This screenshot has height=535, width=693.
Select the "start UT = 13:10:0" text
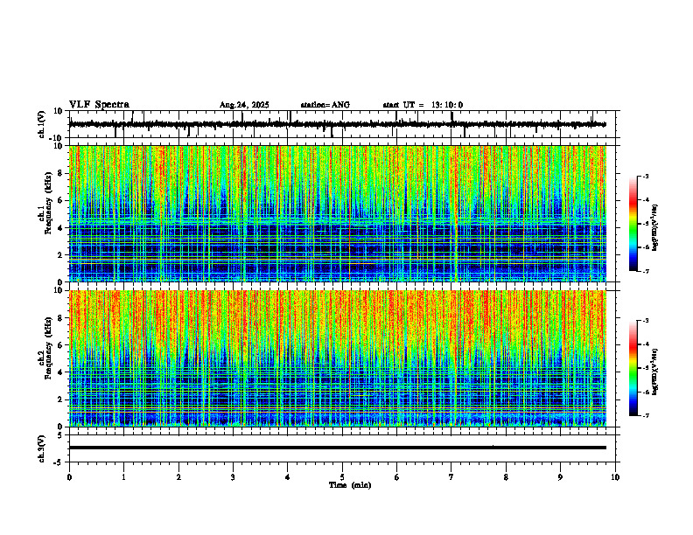pyautogui.click(x=423, y=105)
